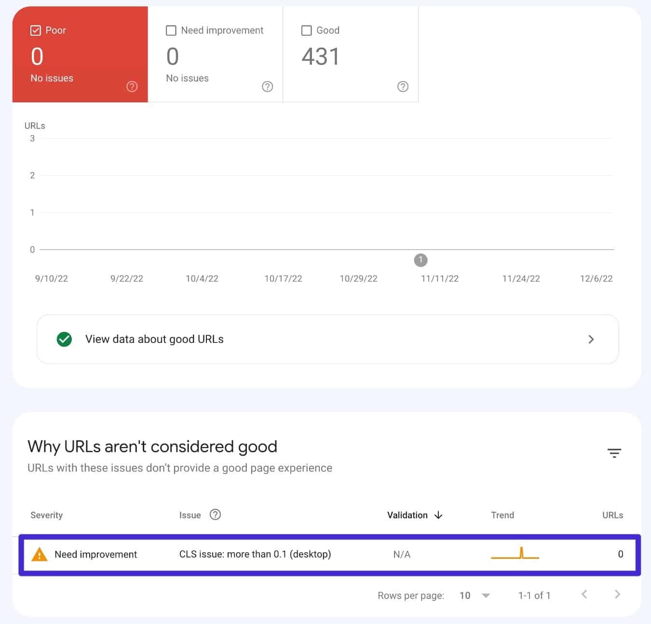This screenshot has width=651, height=624.
Task: Click the Validation sort arrow
Action: tap(438, 515)
